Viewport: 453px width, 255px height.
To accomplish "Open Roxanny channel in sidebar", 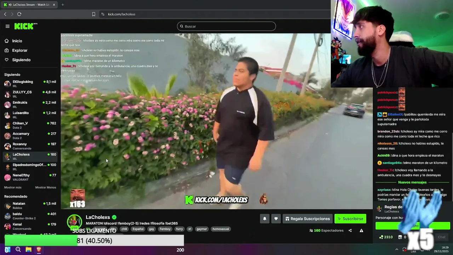I will (30, 146).
